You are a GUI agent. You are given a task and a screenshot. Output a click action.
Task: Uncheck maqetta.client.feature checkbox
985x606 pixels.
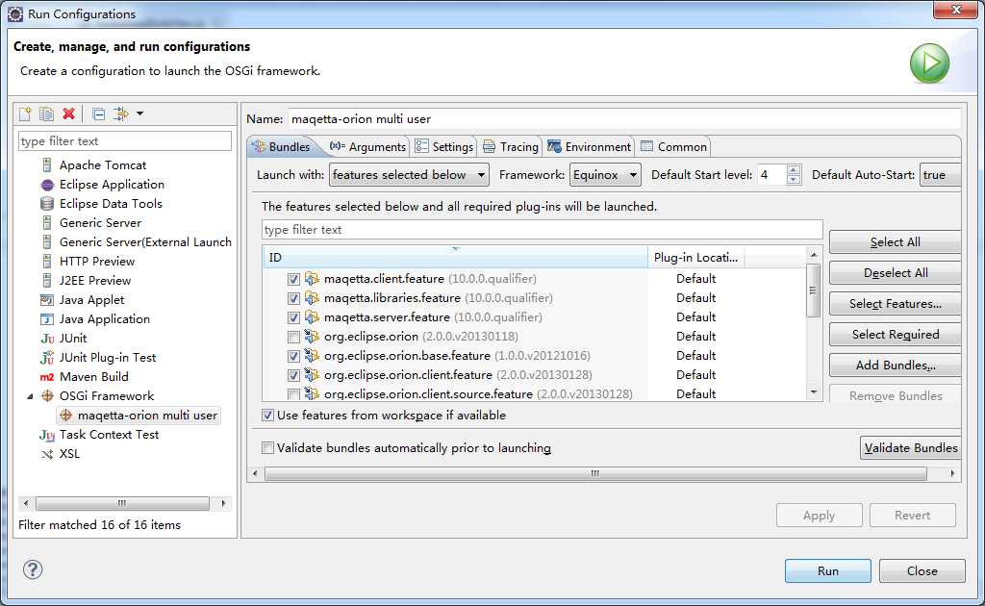coord(293,279)
